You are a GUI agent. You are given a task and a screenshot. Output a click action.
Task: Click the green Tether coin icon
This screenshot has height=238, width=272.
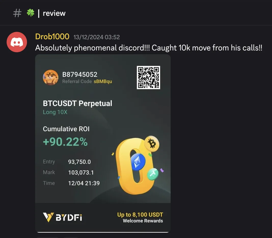pyautogui.click(x=153, y=174)
